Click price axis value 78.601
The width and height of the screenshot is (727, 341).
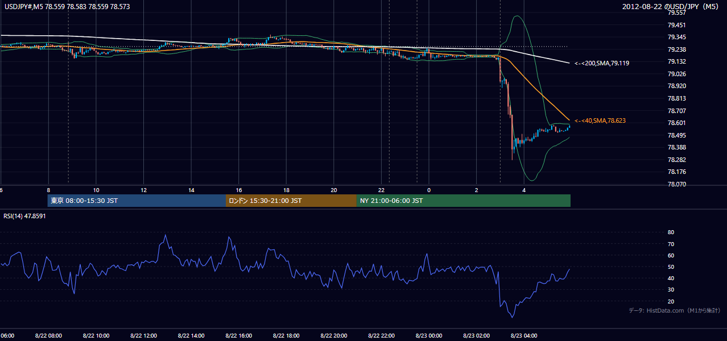(x=676, y=123)
